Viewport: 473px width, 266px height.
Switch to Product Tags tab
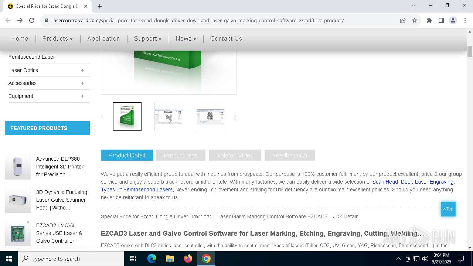click(181, 155)
